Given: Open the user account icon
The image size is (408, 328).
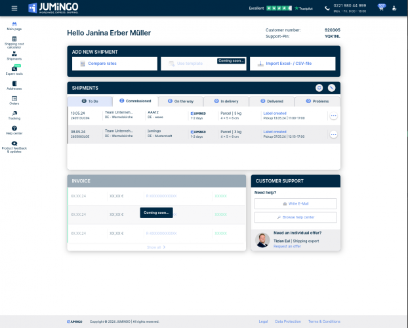Looking at the screenshot, I should pos(394,9).
